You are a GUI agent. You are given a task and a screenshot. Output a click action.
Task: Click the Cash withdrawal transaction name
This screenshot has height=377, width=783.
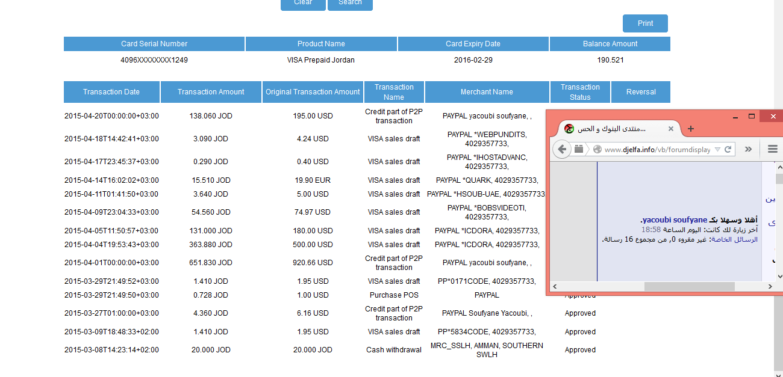(394, 350)
